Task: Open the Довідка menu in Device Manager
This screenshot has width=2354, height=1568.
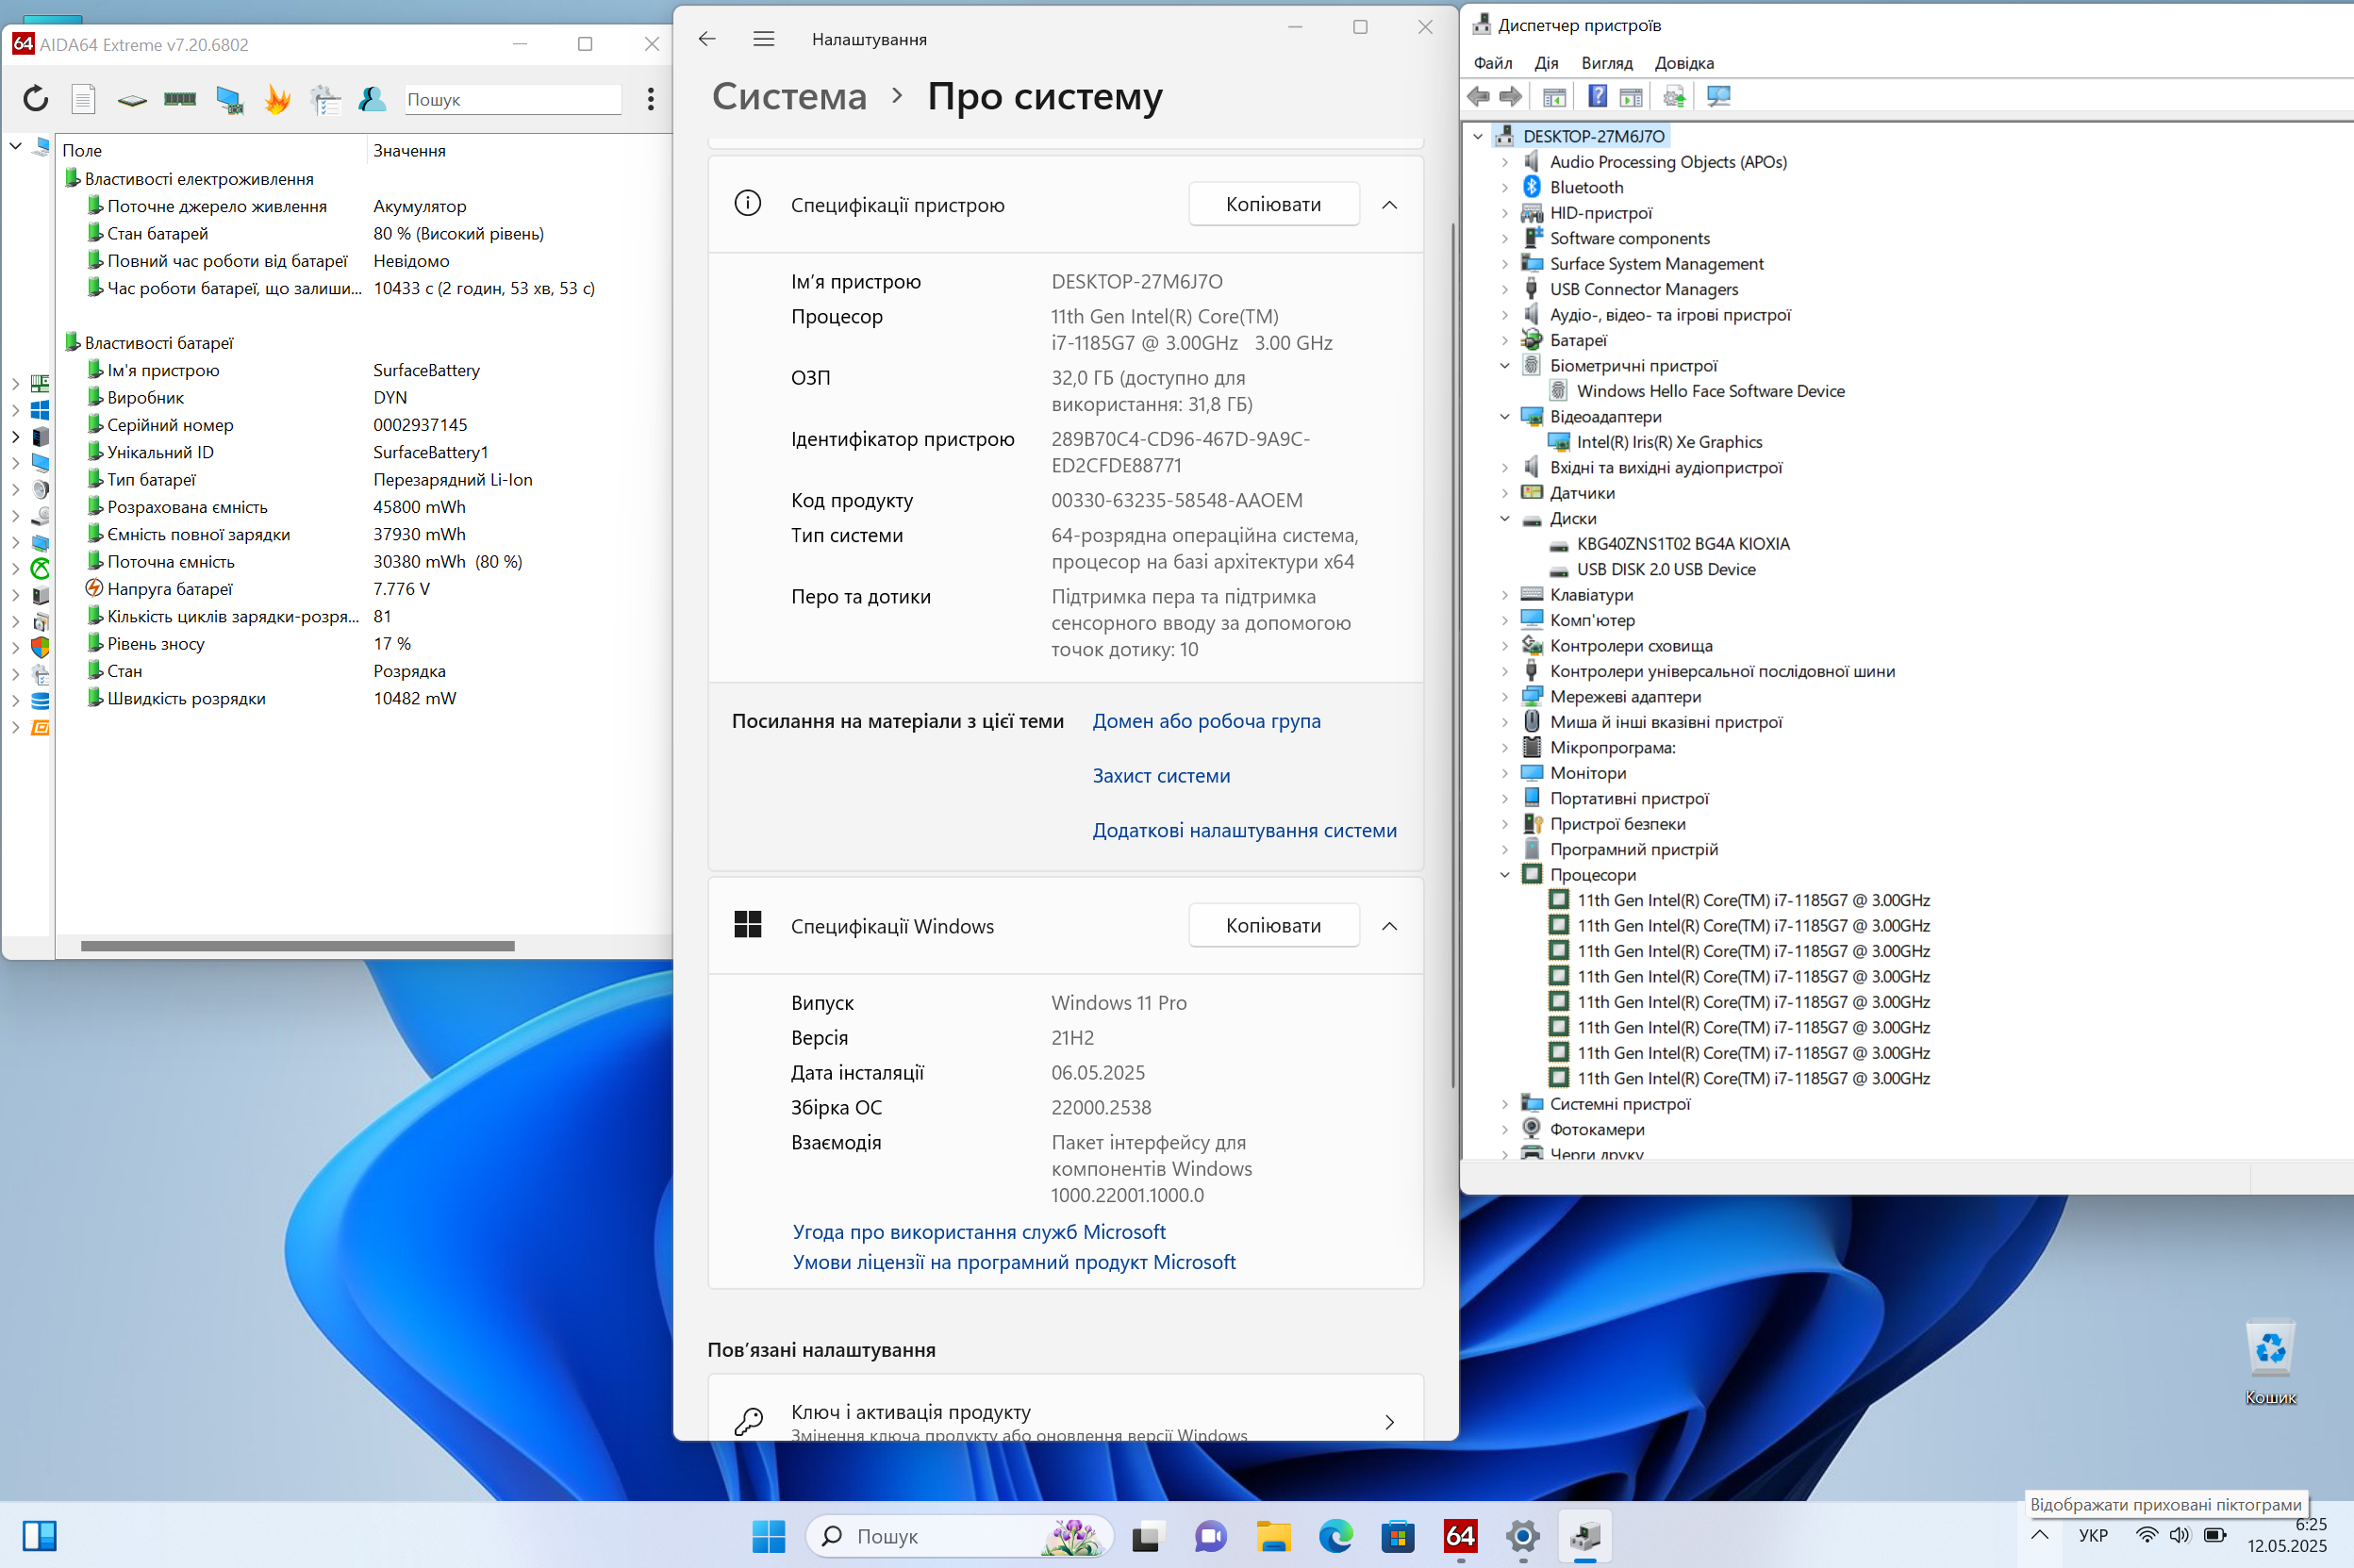Action: (x=1684, y=63)
